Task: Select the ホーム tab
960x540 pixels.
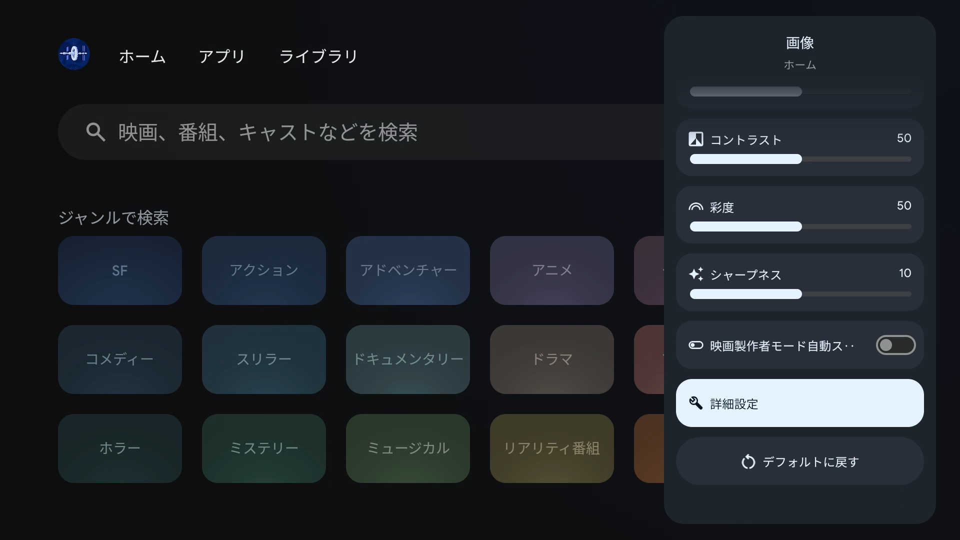Action: (x=142, y=56)
